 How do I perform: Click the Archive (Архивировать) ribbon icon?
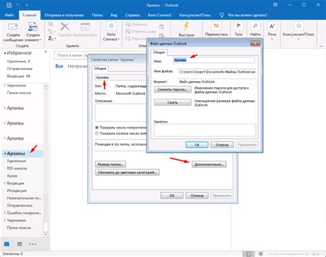[85, 27]
